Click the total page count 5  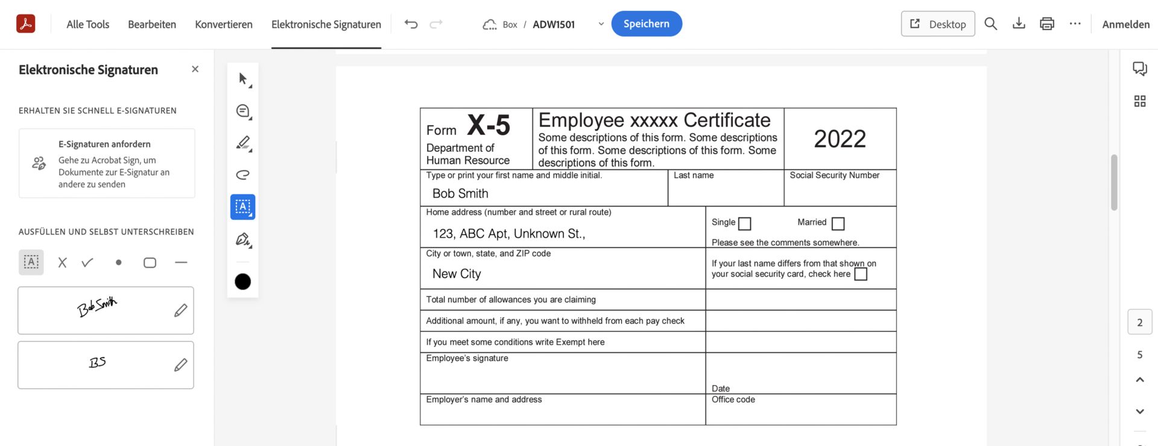click(1139, 355)
